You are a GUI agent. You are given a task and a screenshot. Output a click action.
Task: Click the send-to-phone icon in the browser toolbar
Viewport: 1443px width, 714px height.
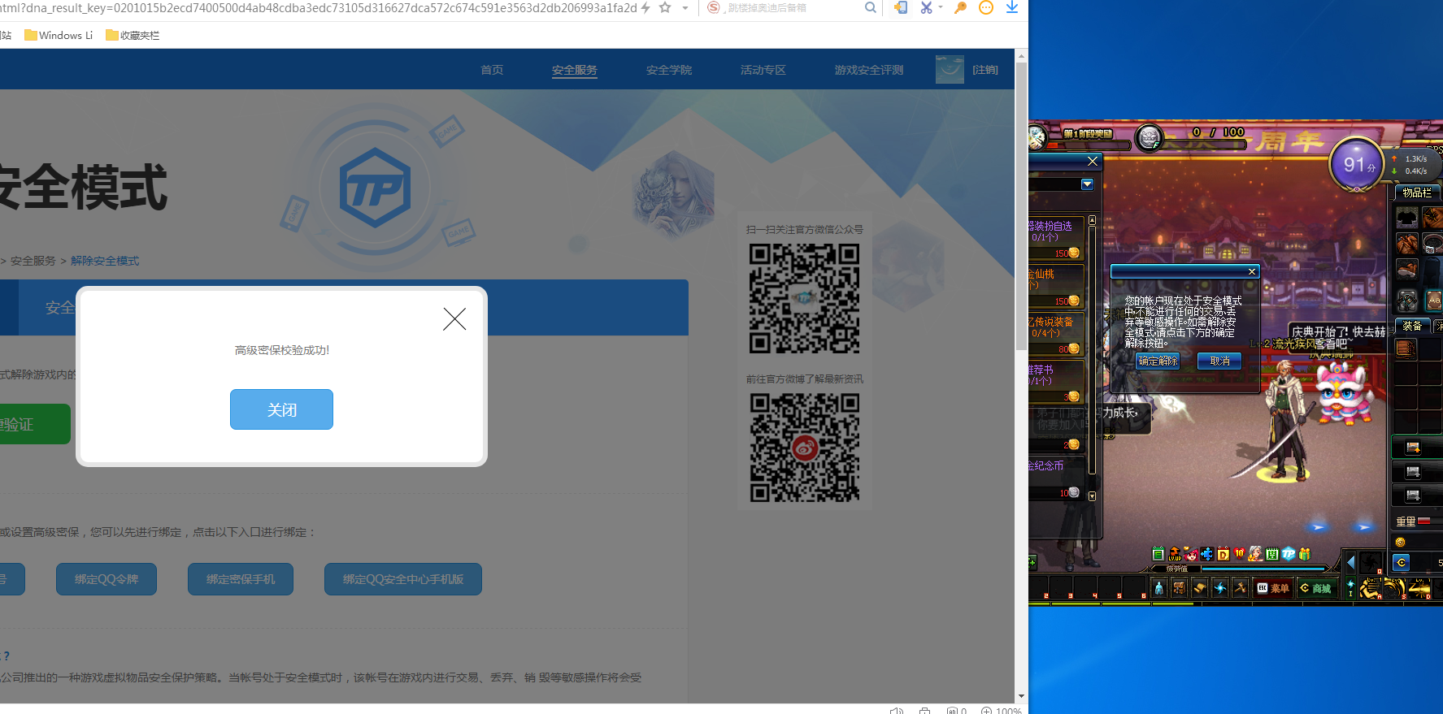(x=901, y=8)
